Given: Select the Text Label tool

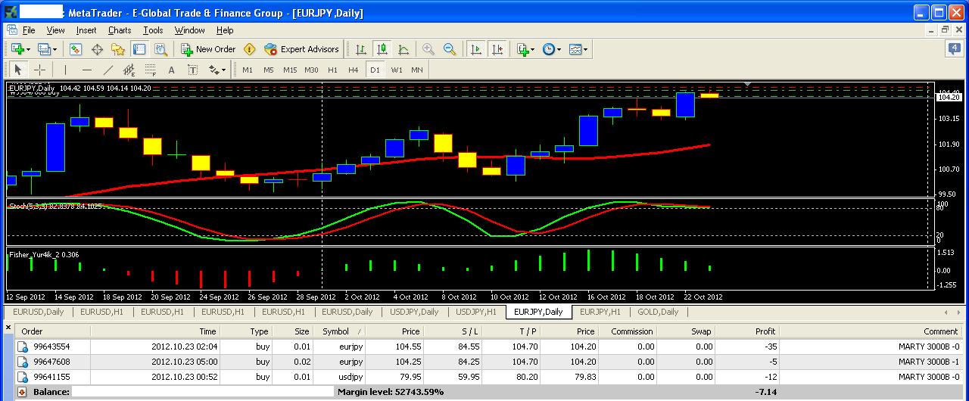Looking at the screenshot, I should pyautogui.click(x=192, y=70).
